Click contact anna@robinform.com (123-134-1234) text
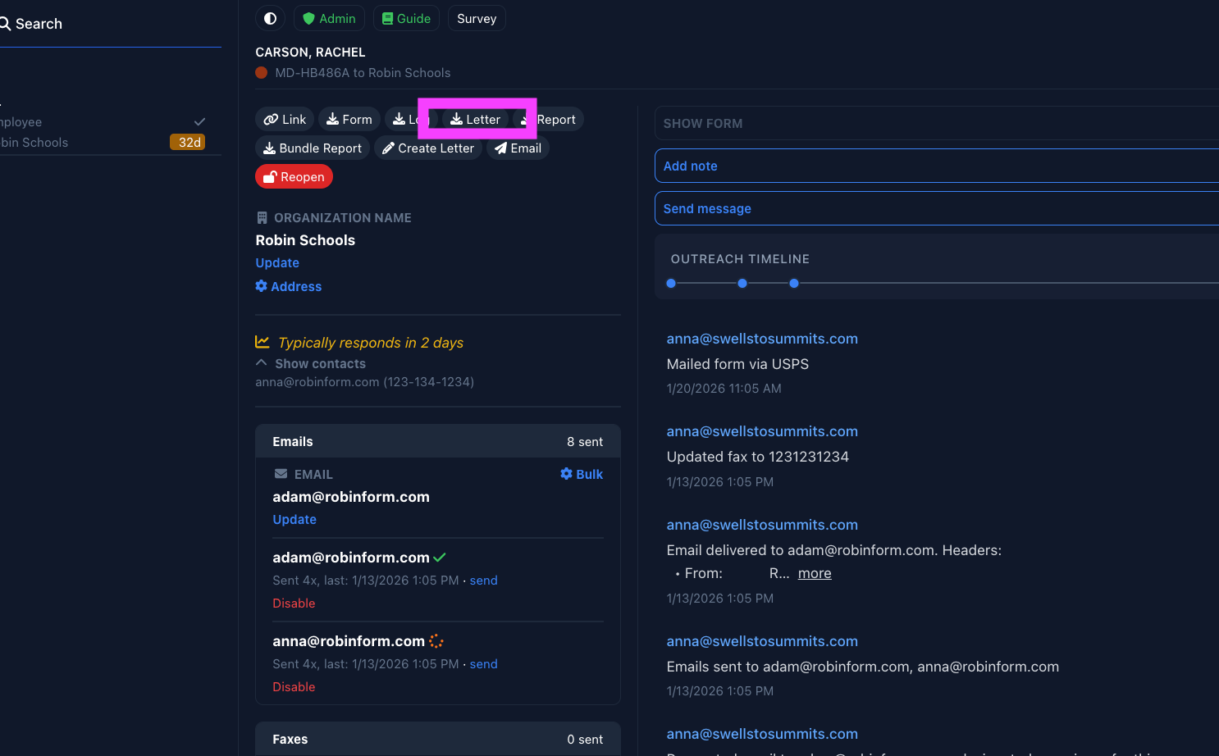 coord(364,381)
